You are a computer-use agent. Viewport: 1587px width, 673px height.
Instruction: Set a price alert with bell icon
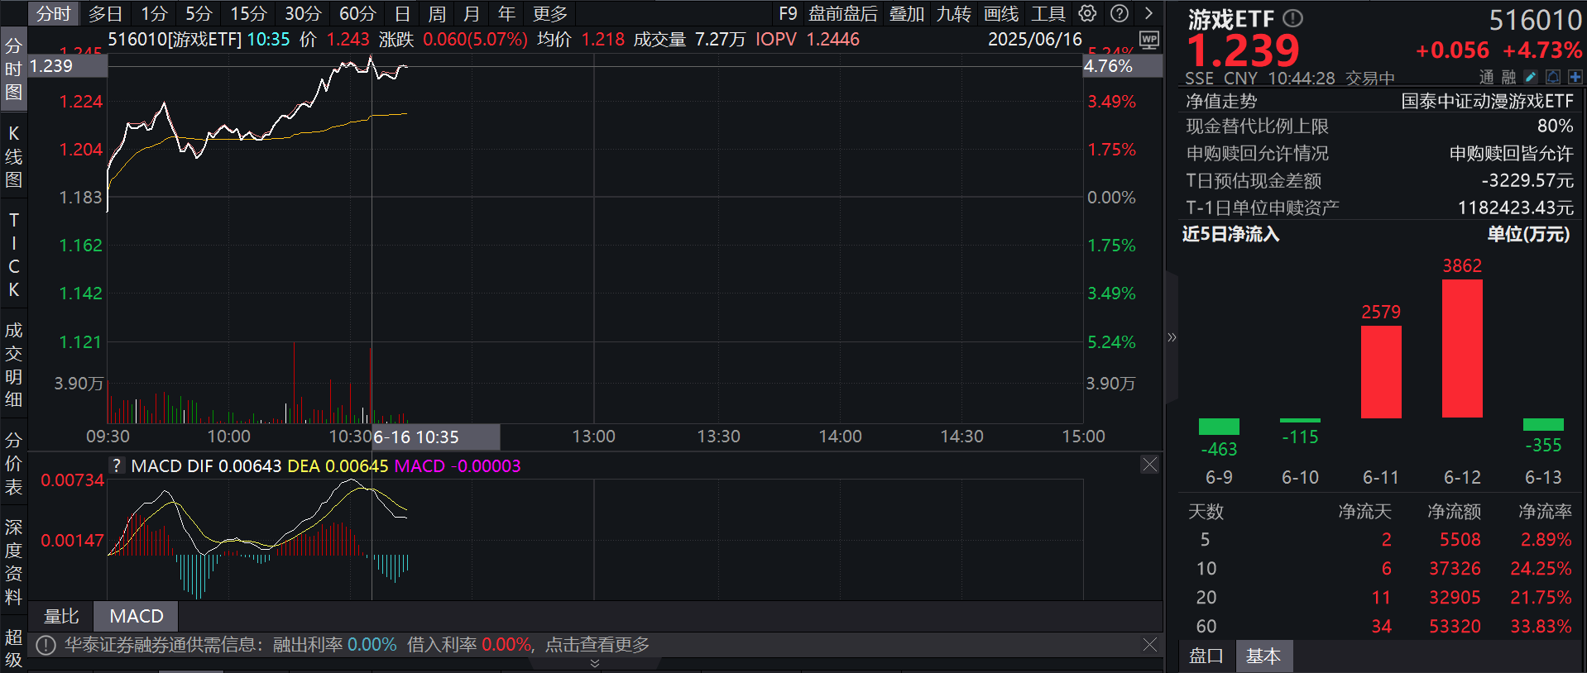(x=1553, y=77)
